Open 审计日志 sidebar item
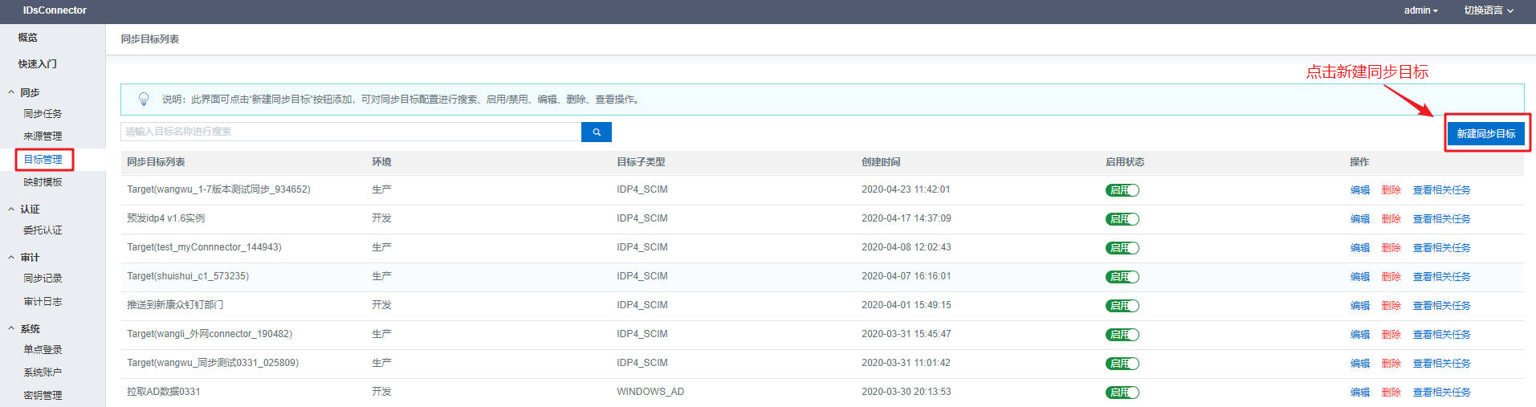The image size is (1536, 407). (43, 302)
